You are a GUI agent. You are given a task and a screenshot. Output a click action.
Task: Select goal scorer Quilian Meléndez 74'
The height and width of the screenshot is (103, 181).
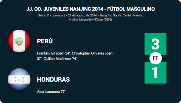tap(60, 59)
